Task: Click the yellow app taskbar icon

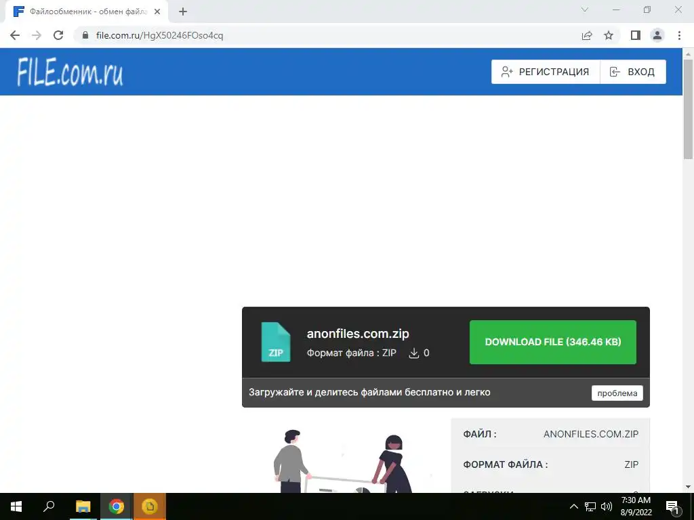Action: [x=150, y=506]
